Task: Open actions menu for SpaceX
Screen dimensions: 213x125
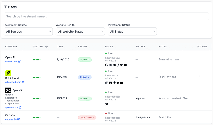Action: [199, 98]
